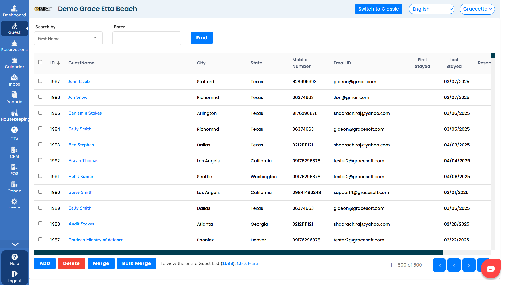This screenshot has width=507, height=285.
Task: Click the GraceSoft logo
Action: pyautogui.click(x=43, y=9)
